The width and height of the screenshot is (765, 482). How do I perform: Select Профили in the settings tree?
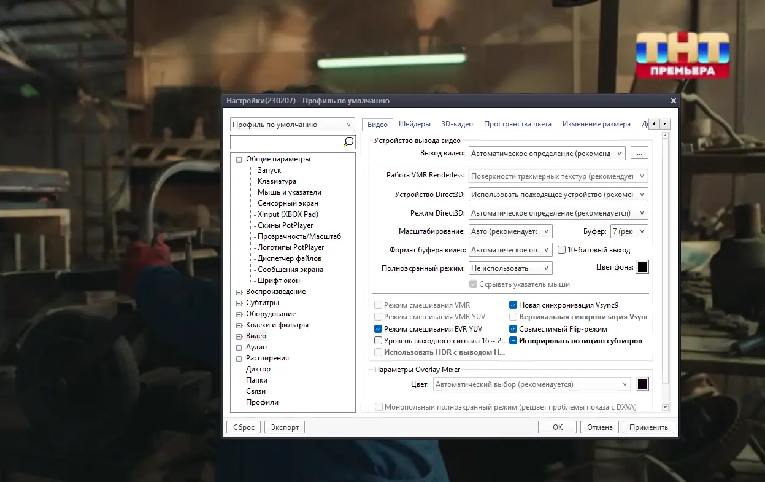[x=262, y=402]
